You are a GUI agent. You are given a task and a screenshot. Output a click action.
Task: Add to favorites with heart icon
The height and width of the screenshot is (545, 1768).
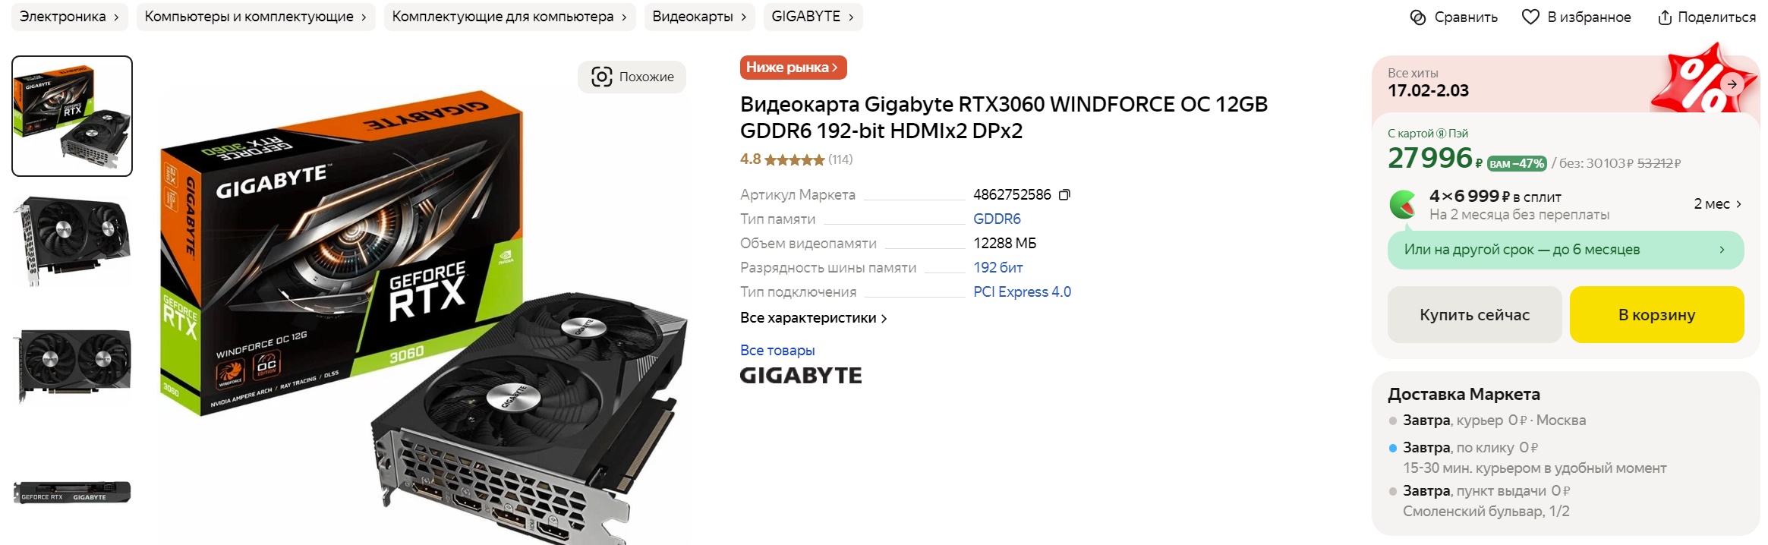(1530, 17)
